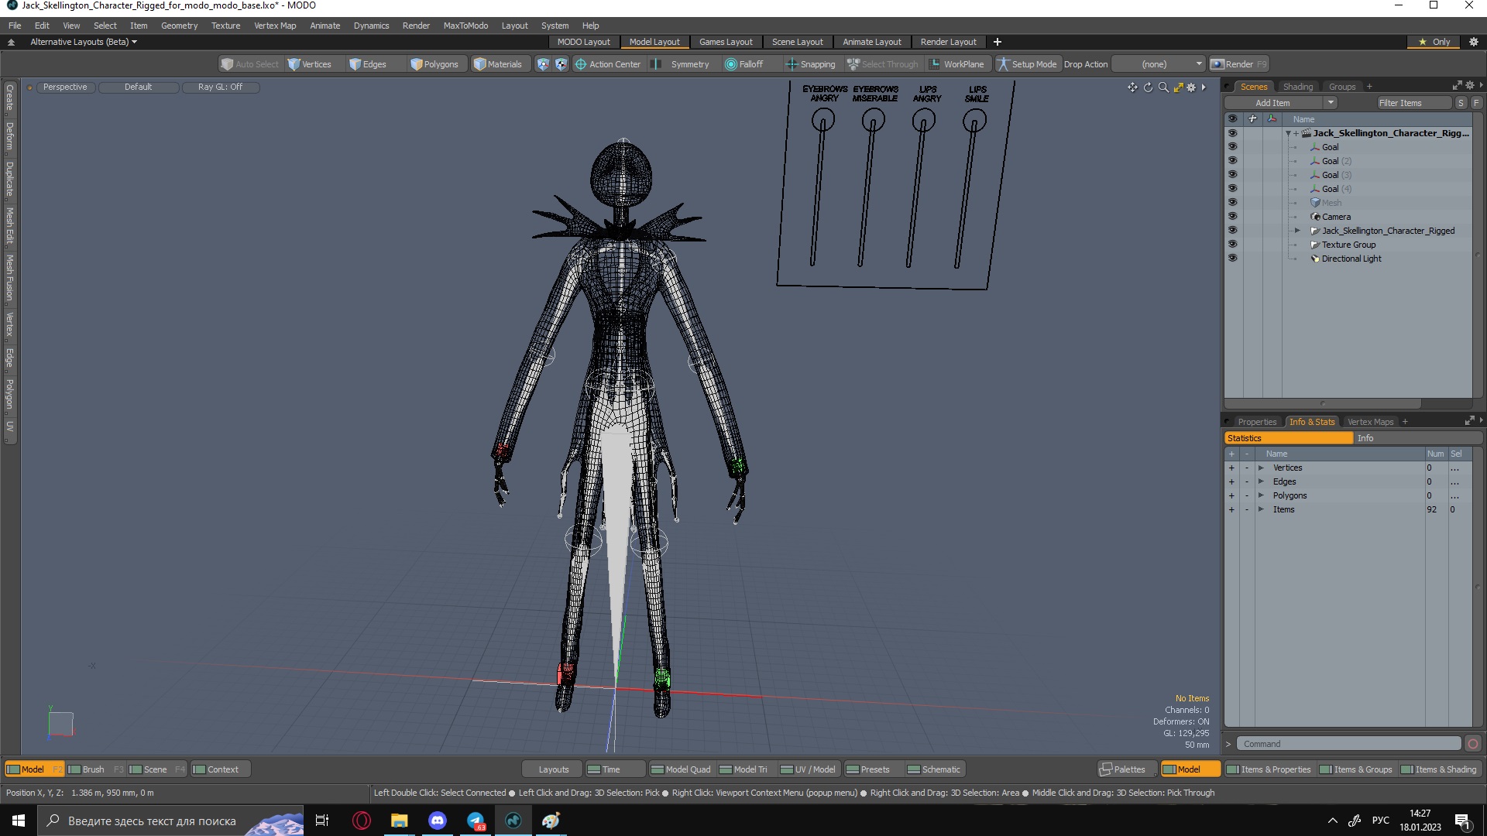Click the Schematic button
The image size is (1487, 836).
coord(934,769)
